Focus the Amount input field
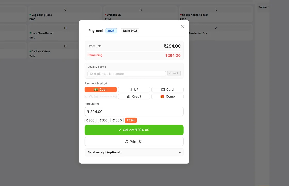 point(134,112)
